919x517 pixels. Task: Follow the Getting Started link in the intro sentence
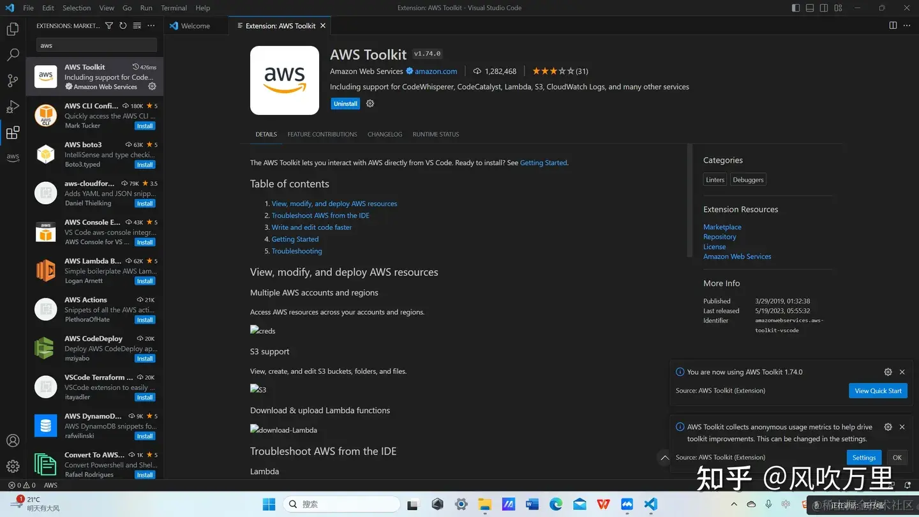(543, 163)
